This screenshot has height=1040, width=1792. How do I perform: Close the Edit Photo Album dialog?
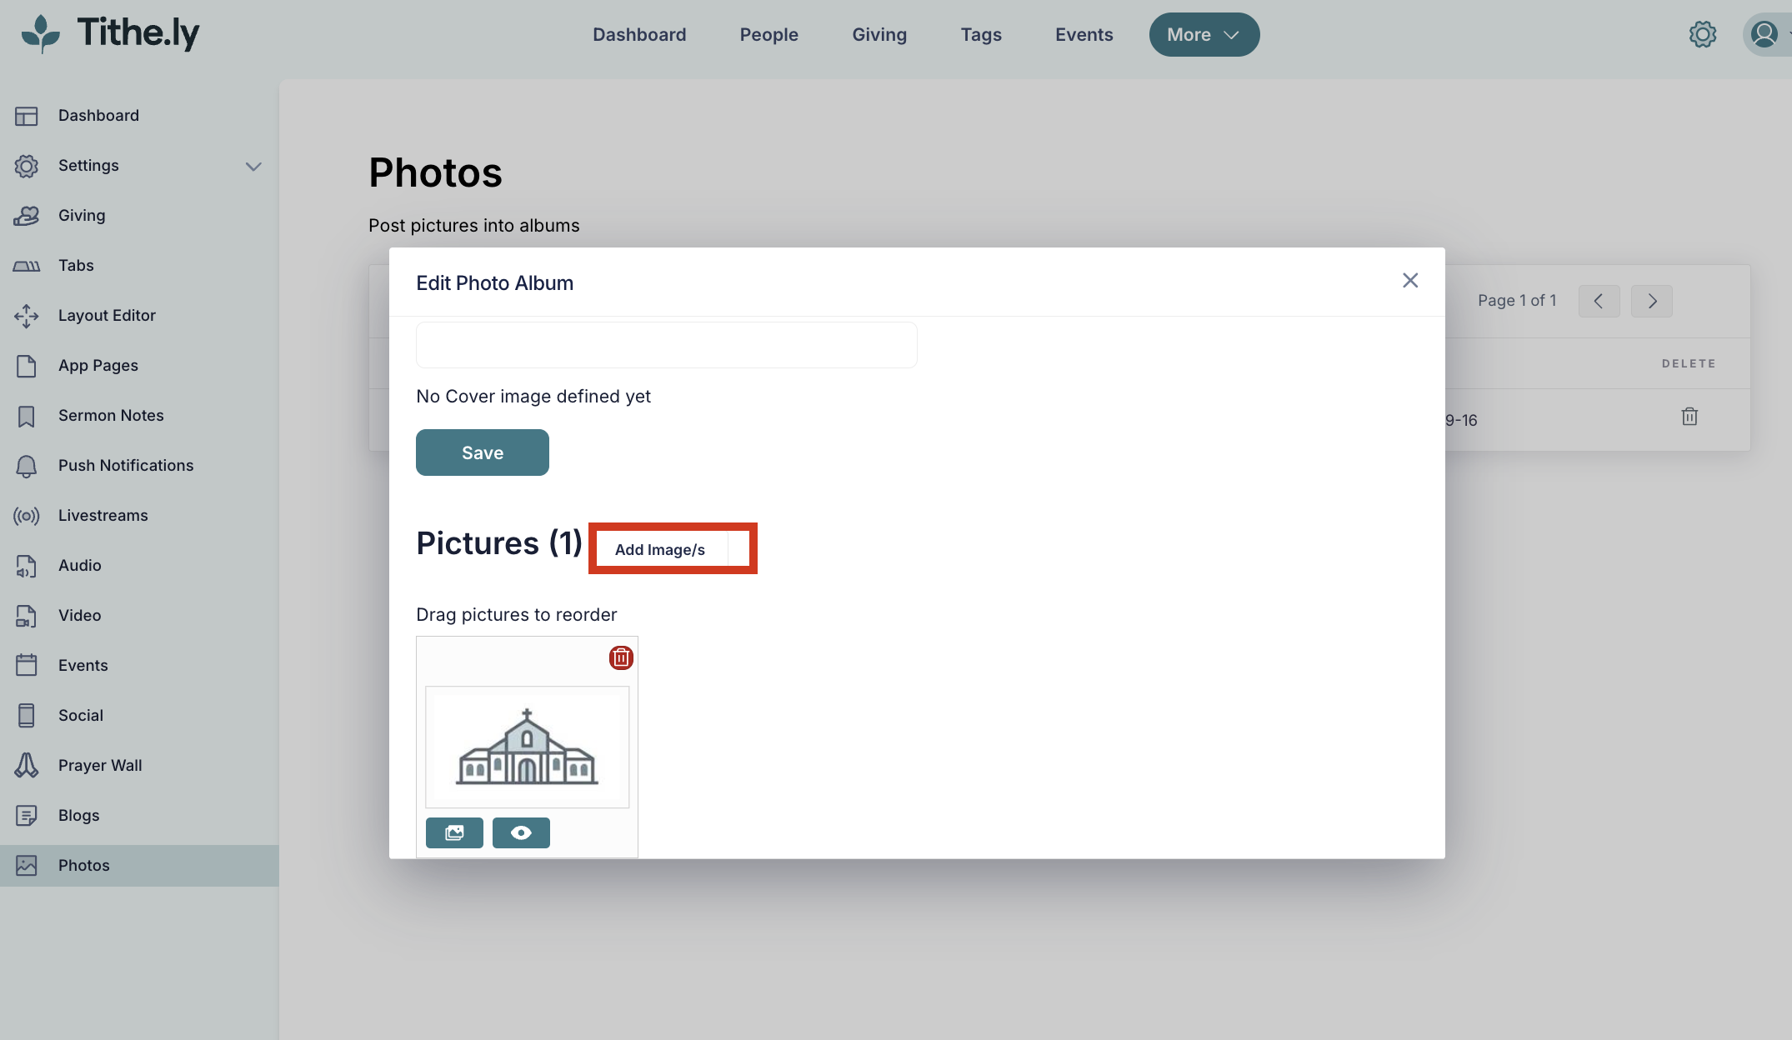point(1410,281)
